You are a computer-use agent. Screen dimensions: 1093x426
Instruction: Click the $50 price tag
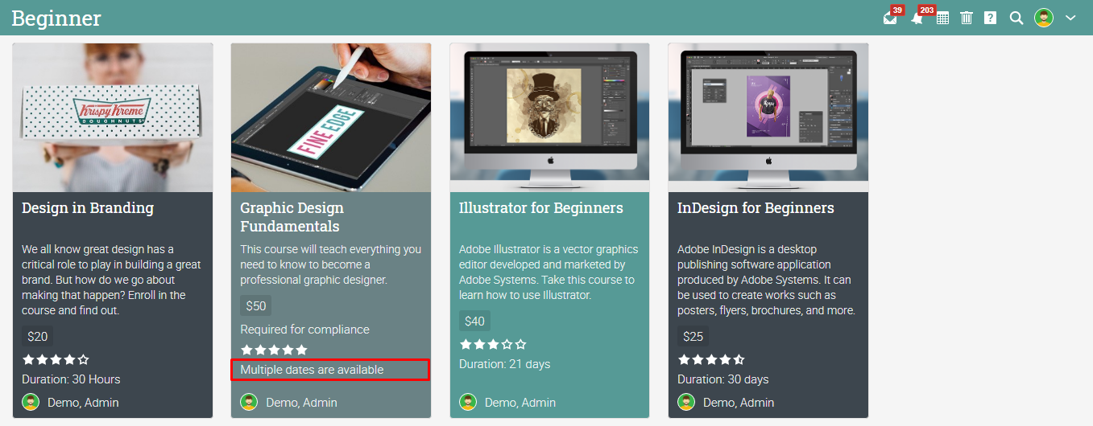pos(256,305)
